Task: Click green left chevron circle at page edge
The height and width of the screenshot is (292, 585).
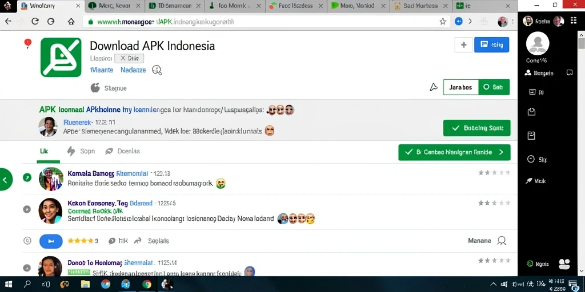Action: tap(5, 180)
